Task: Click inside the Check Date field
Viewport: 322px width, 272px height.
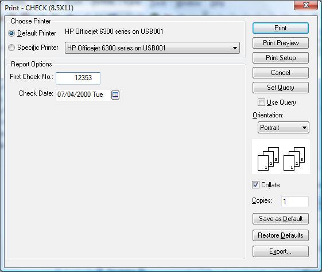Action: pos(84,94)
